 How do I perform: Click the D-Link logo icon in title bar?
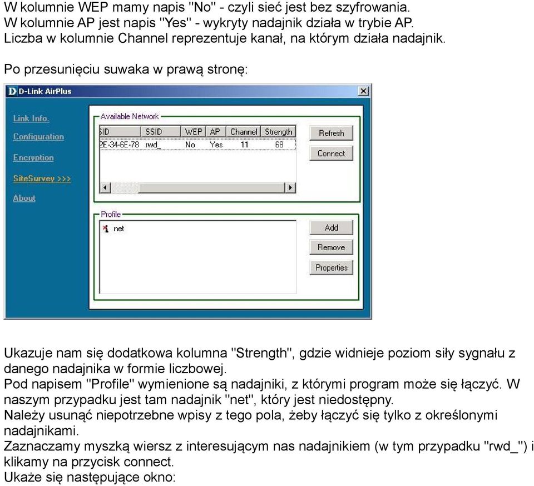point(12,91)
